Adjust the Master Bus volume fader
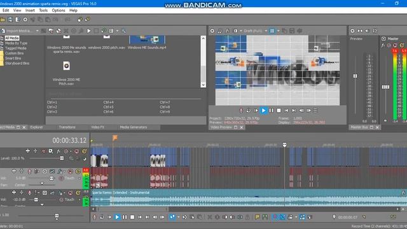 pyautogui.click(x=385, y=87)
